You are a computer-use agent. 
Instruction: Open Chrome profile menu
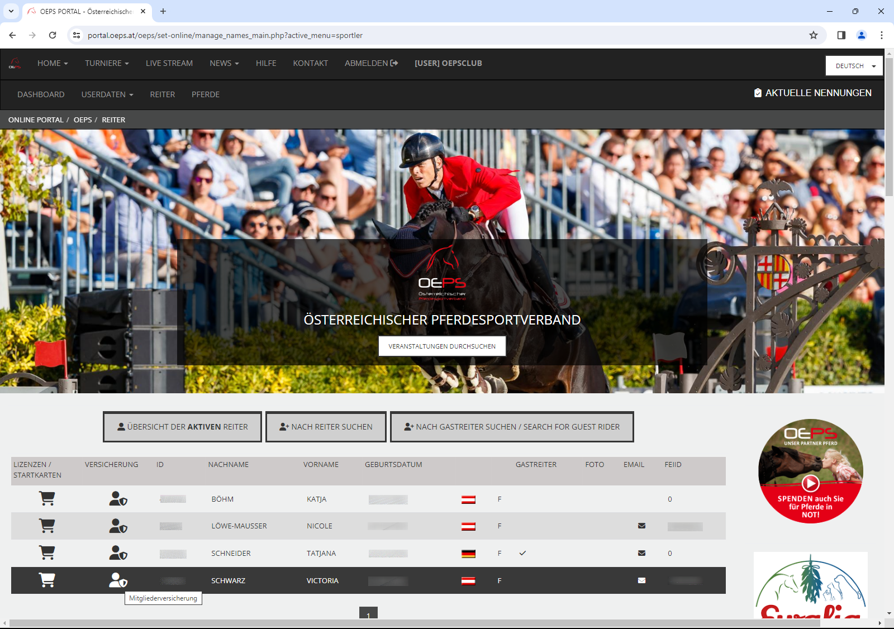862,35
